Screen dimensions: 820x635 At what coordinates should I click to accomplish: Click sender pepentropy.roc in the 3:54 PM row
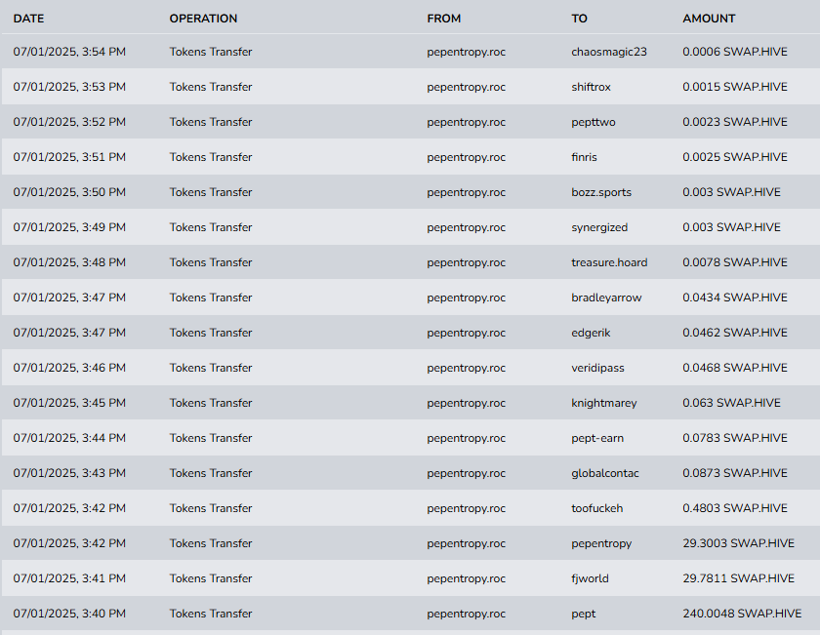click(x=466, y=52)
